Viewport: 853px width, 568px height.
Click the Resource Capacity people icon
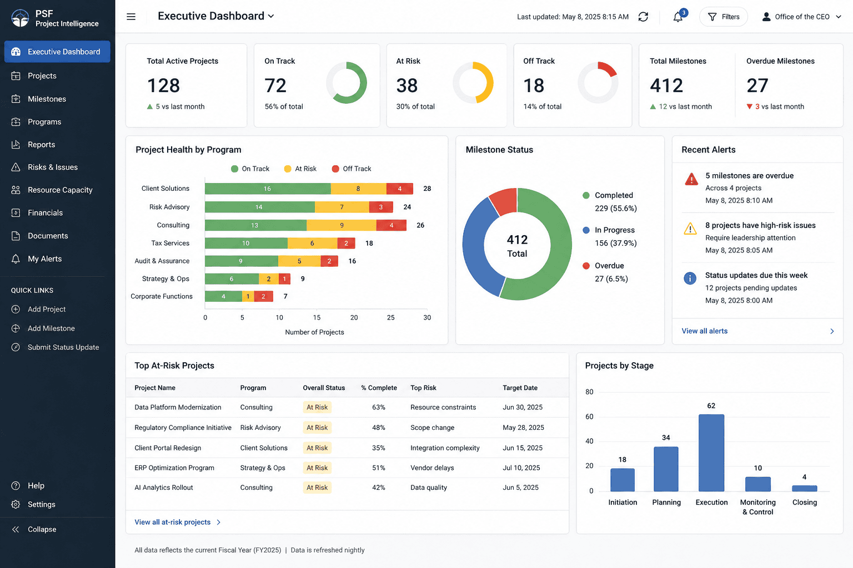(16, 190)
